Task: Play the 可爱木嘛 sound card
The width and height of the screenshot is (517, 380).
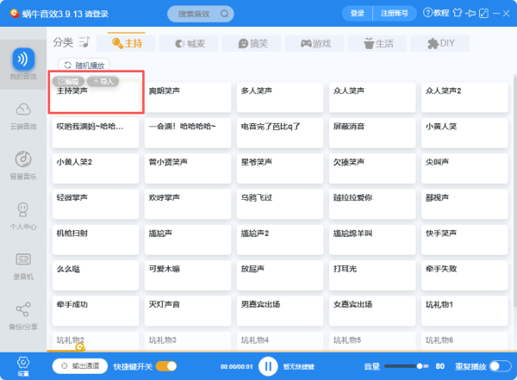Action: pyautogui.click(x=188, y=275)
